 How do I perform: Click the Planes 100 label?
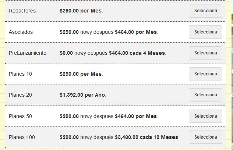[22, 137]
